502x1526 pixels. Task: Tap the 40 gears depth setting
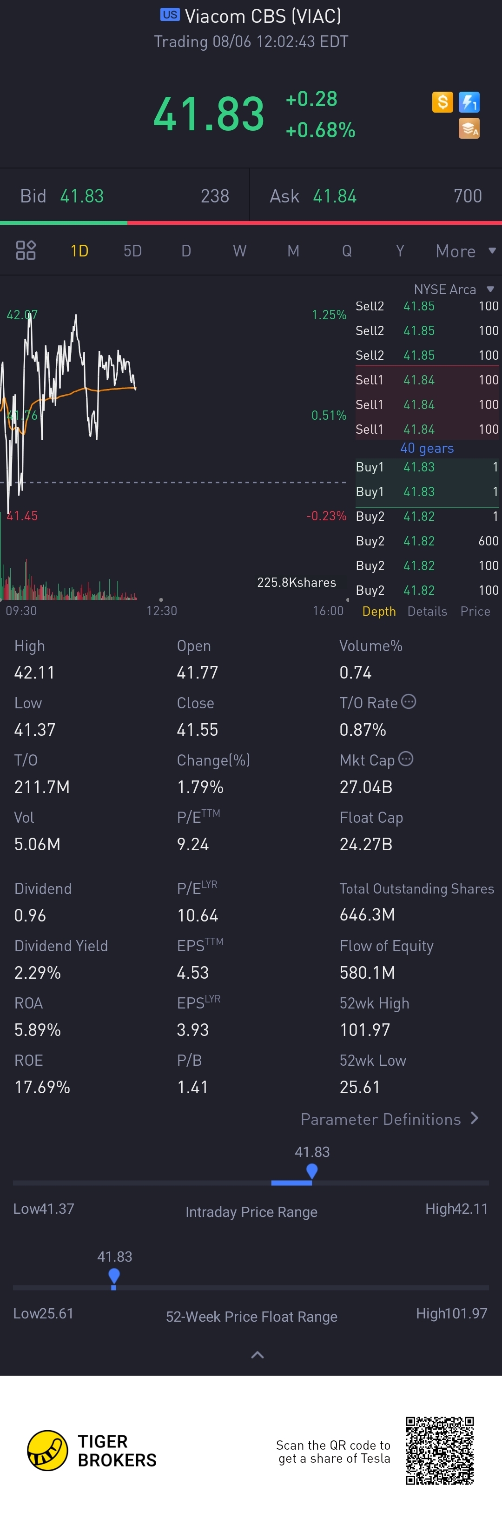pyautogui.click(x=427, y=449)
